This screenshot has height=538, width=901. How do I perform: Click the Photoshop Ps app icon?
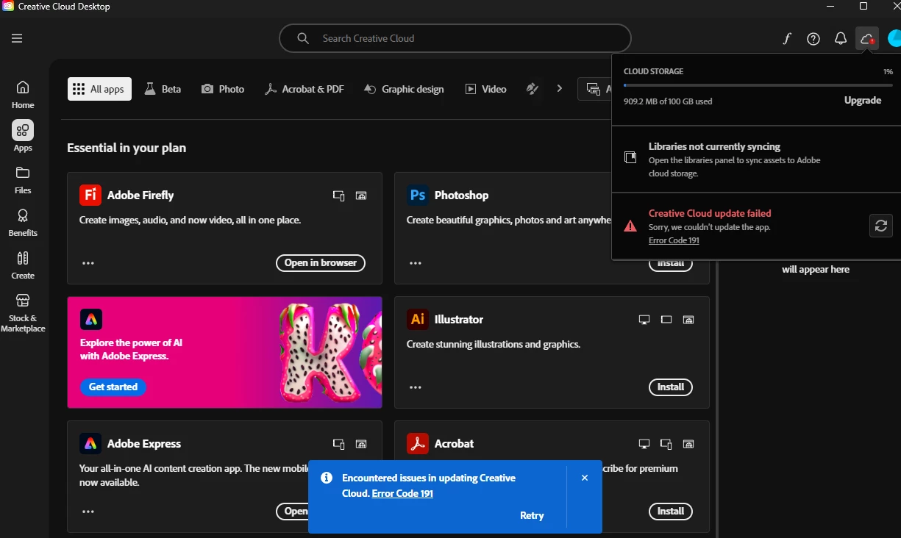click(418, 195)
